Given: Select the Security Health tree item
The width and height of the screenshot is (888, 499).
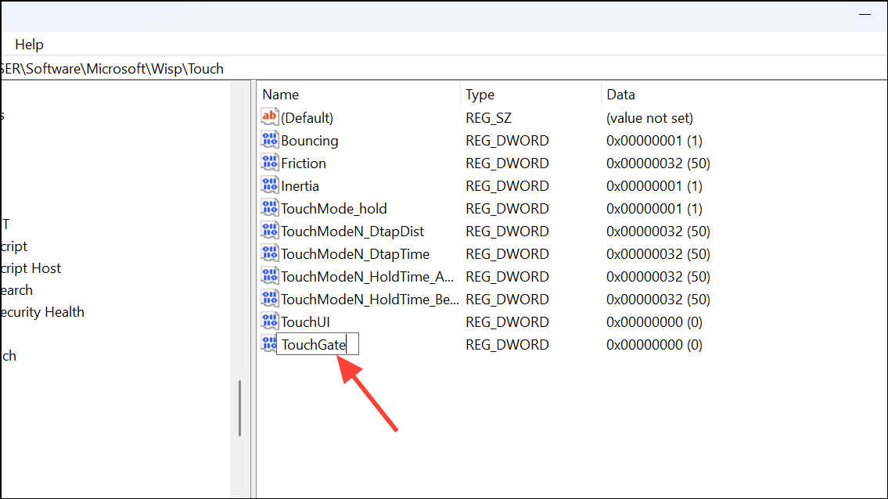Looking at the screenshot, I should (42, 312).
